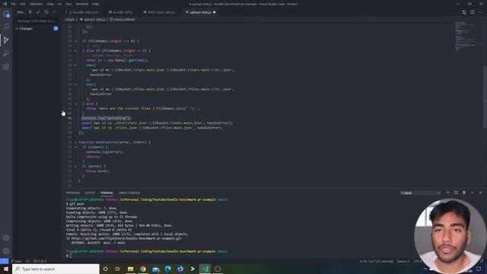Screen dimensions: 487x274
Task: Open the File menu
Action: [x=14, y=4]
